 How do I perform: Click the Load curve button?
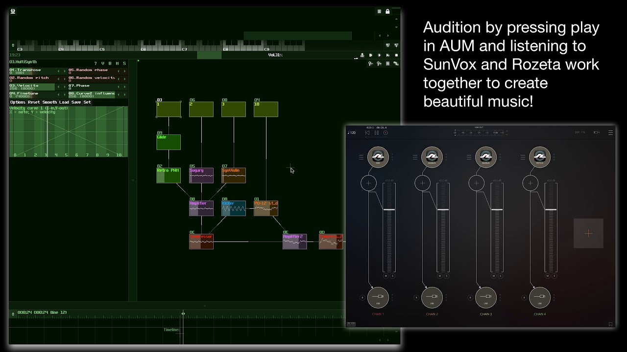pos(64,102)
